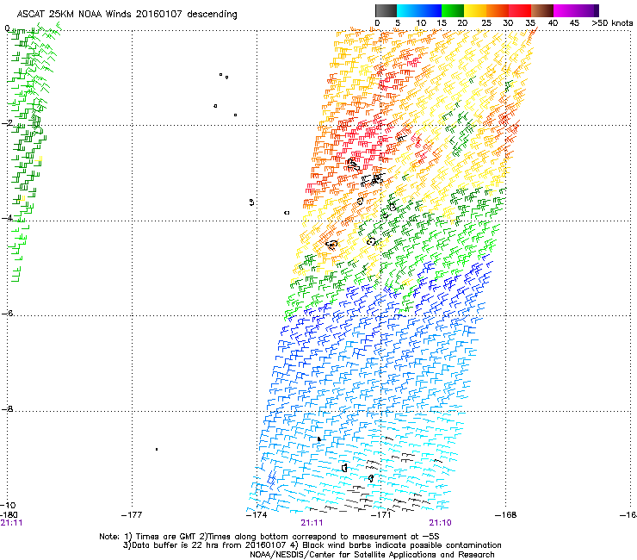Click the '-168' longitude axis label
Screen dimensions: 637x560
point(506,515)
